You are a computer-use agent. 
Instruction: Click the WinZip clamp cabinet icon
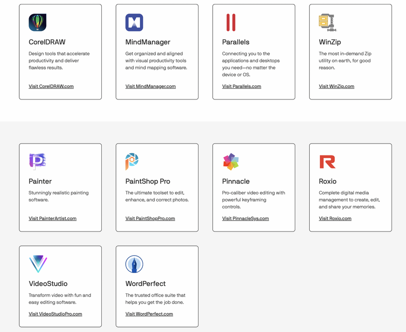[x=327, y=22]
